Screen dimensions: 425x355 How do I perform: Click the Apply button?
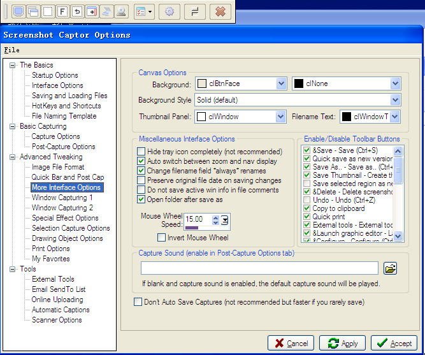(x=342, y=343)
